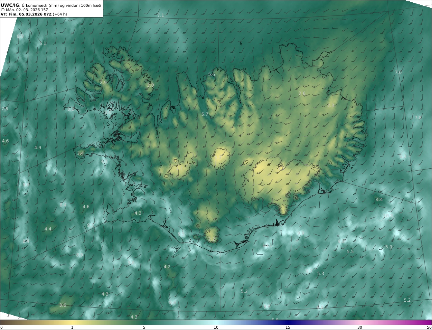432x330 pixels.
Task: Click the '5.3' value label
Action: click(x=321, y=274)
